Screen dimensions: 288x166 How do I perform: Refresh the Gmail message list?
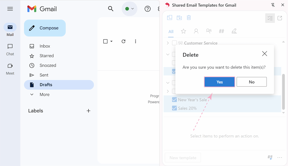[x=123, y=41]
